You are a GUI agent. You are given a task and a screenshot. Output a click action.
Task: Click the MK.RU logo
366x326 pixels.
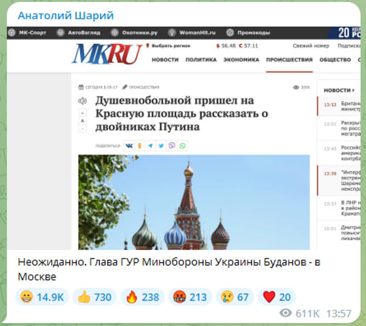pyautogui.click(x=107, y=55)
